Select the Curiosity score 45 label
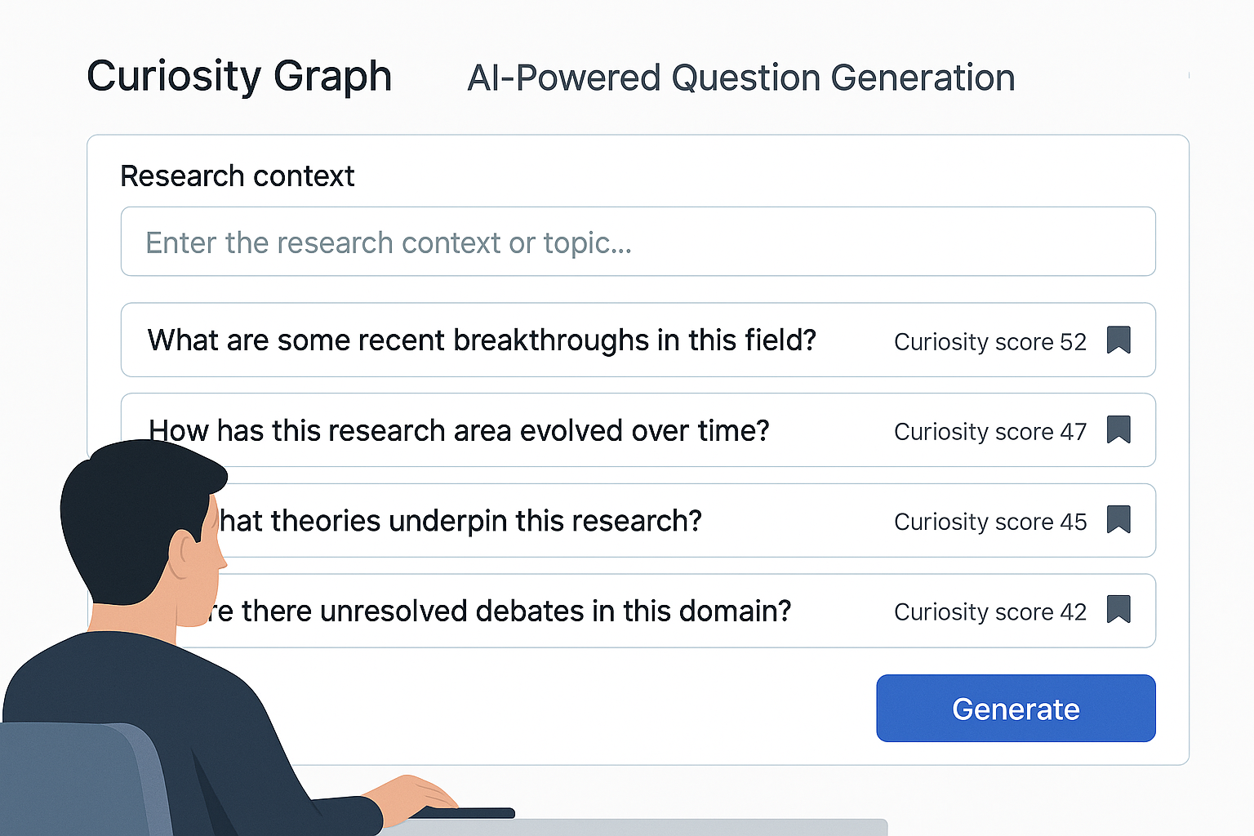The height and width of the screenshot is (836, 1254). click(989, 522)
